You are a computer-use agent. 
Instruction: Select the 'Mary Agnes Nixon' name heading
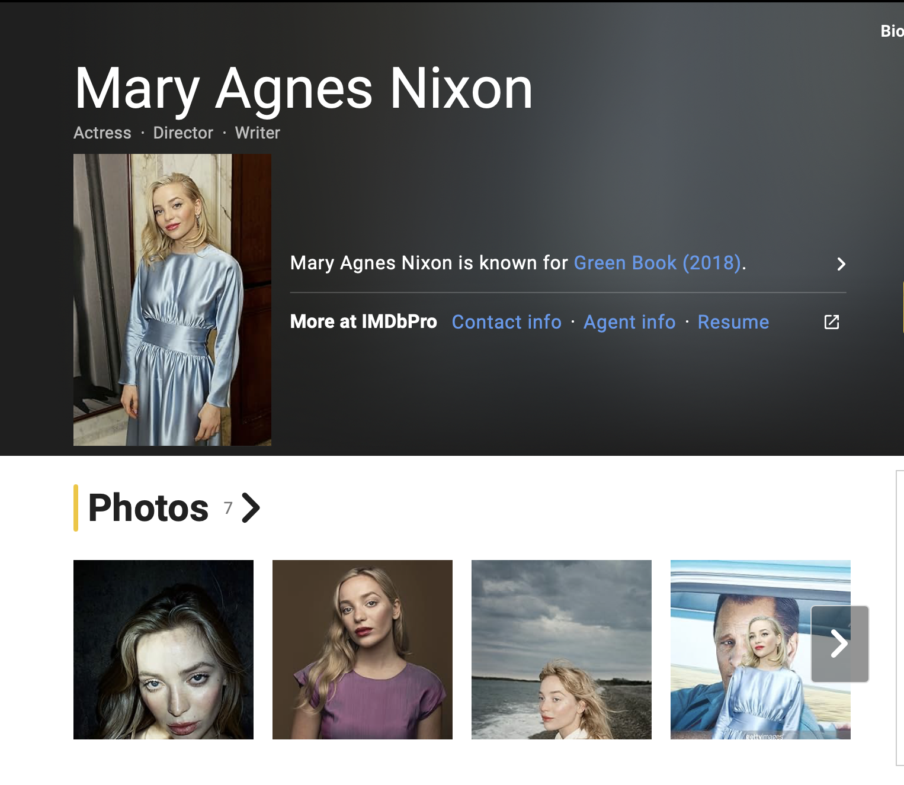(x=303, y=89)
